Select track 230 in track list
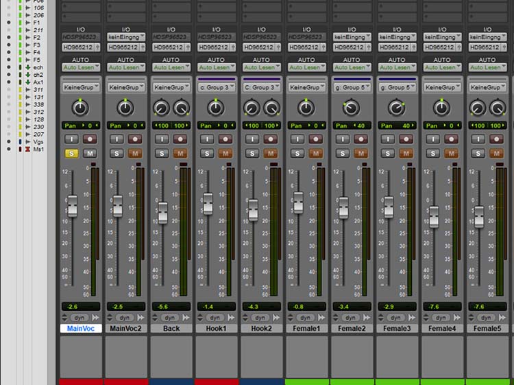 38,127
